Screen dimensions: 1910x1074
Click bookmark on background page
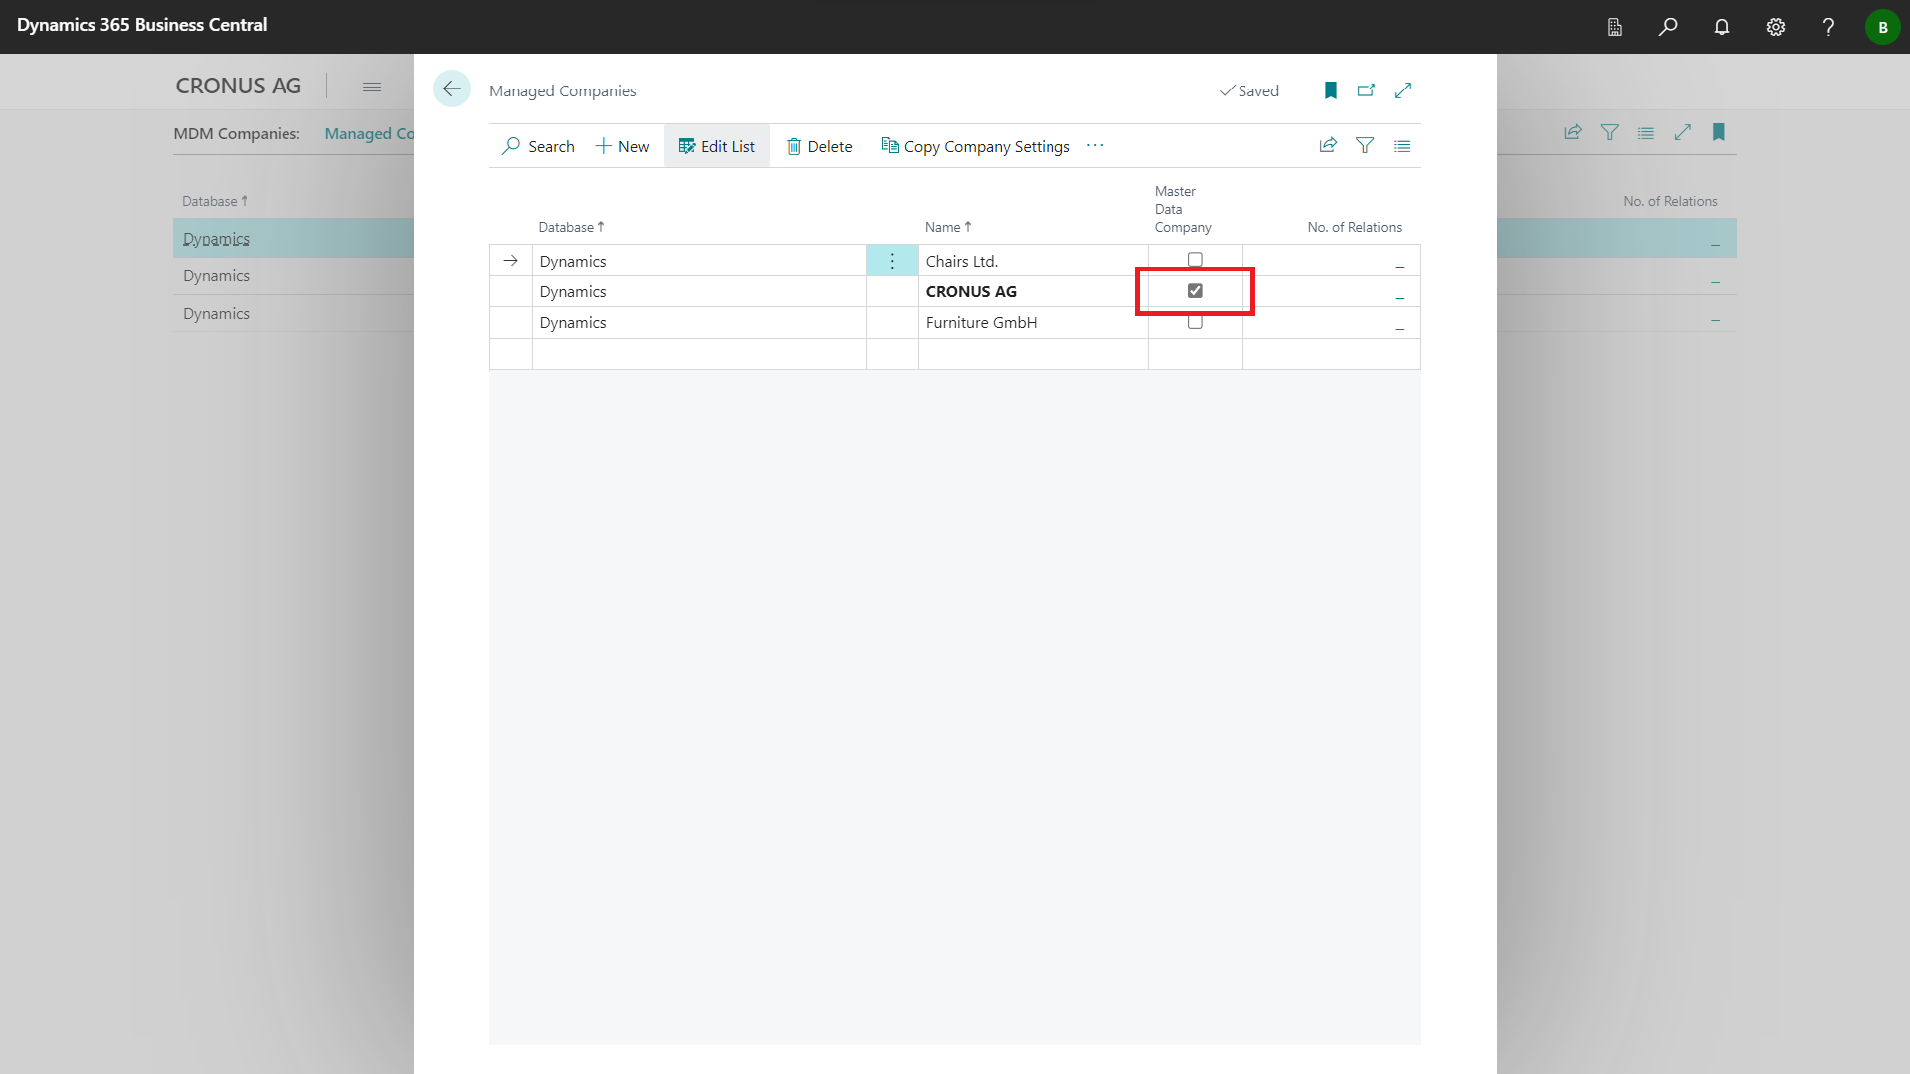pyautogui.click(x=1719, y=132)
